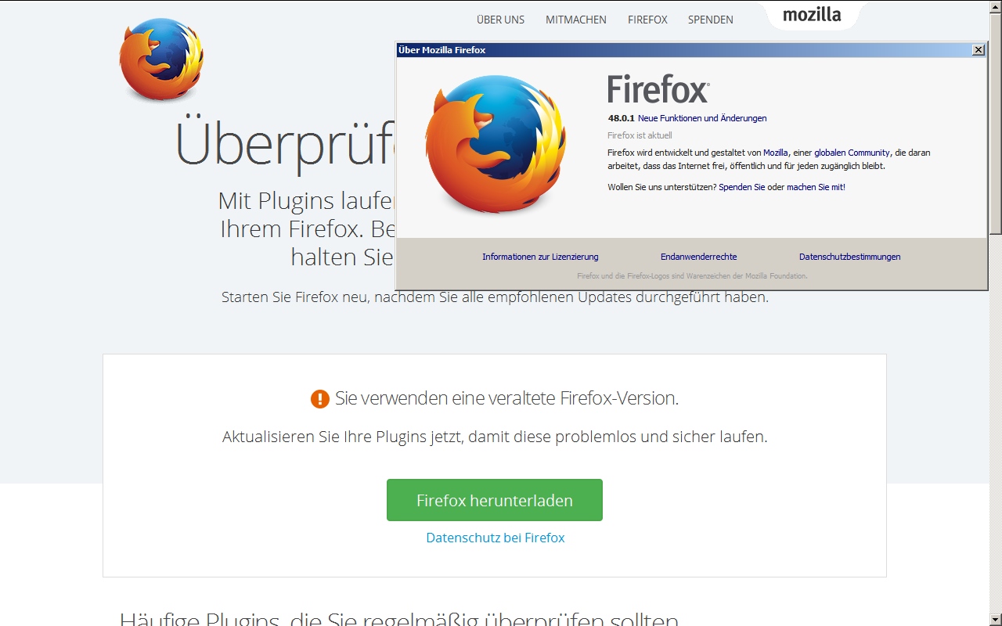Screen dimensions: 1002x626
Task: Open Neue Funktionen und Änderungen link
Action: (x=702, y=118)
